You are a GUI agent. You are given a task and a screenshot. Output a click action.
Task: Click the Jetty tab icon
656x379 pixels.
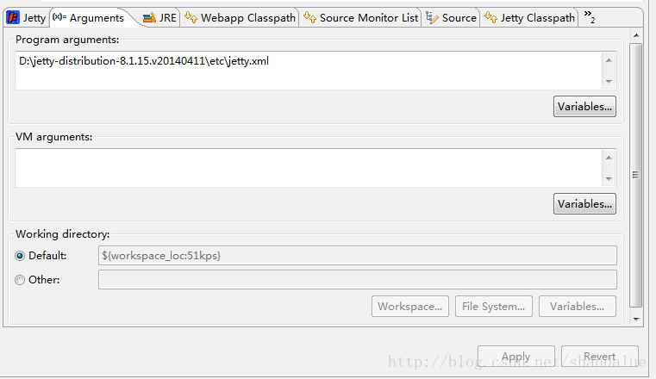coord(14,17)
